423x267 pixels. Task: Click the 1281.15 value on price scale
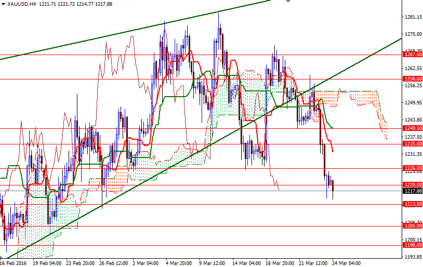pyautogui.click(x=413, y=17)
